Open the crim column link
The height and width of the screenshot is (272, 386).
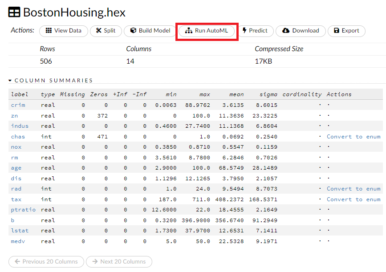[18, 105]
